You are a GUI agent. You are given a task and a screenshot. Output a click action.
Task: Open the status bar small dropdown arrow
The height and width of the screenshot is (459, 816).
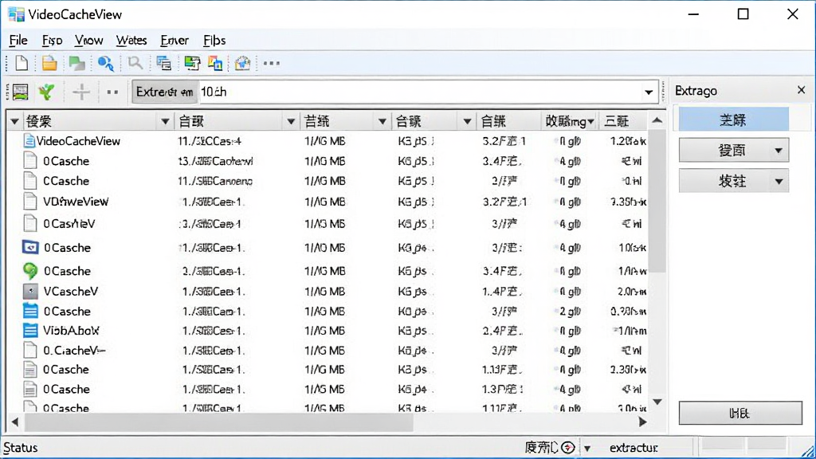click(x=587, y=448)
